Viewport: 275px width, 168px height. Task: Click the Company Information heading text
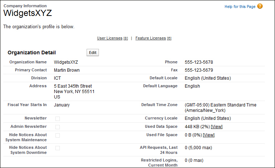[25, 6]
